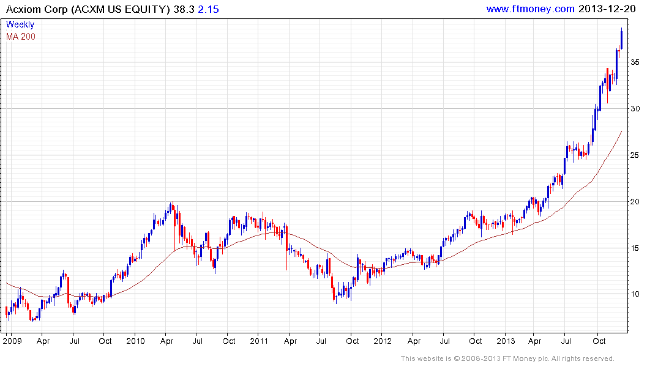The width and height of the screenshot is (658, 367).
Task: Select the price change value 2.15
Action: pos(208,9)
